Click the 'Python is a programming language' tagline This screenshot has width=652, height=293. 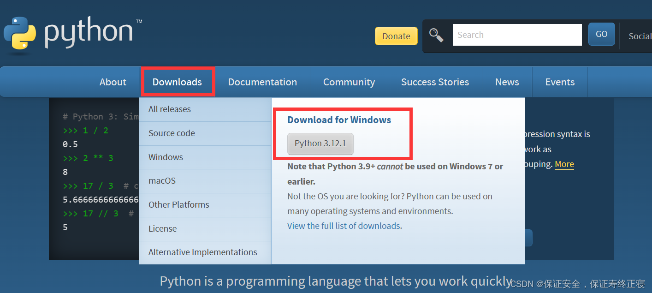tap(336, 281)
